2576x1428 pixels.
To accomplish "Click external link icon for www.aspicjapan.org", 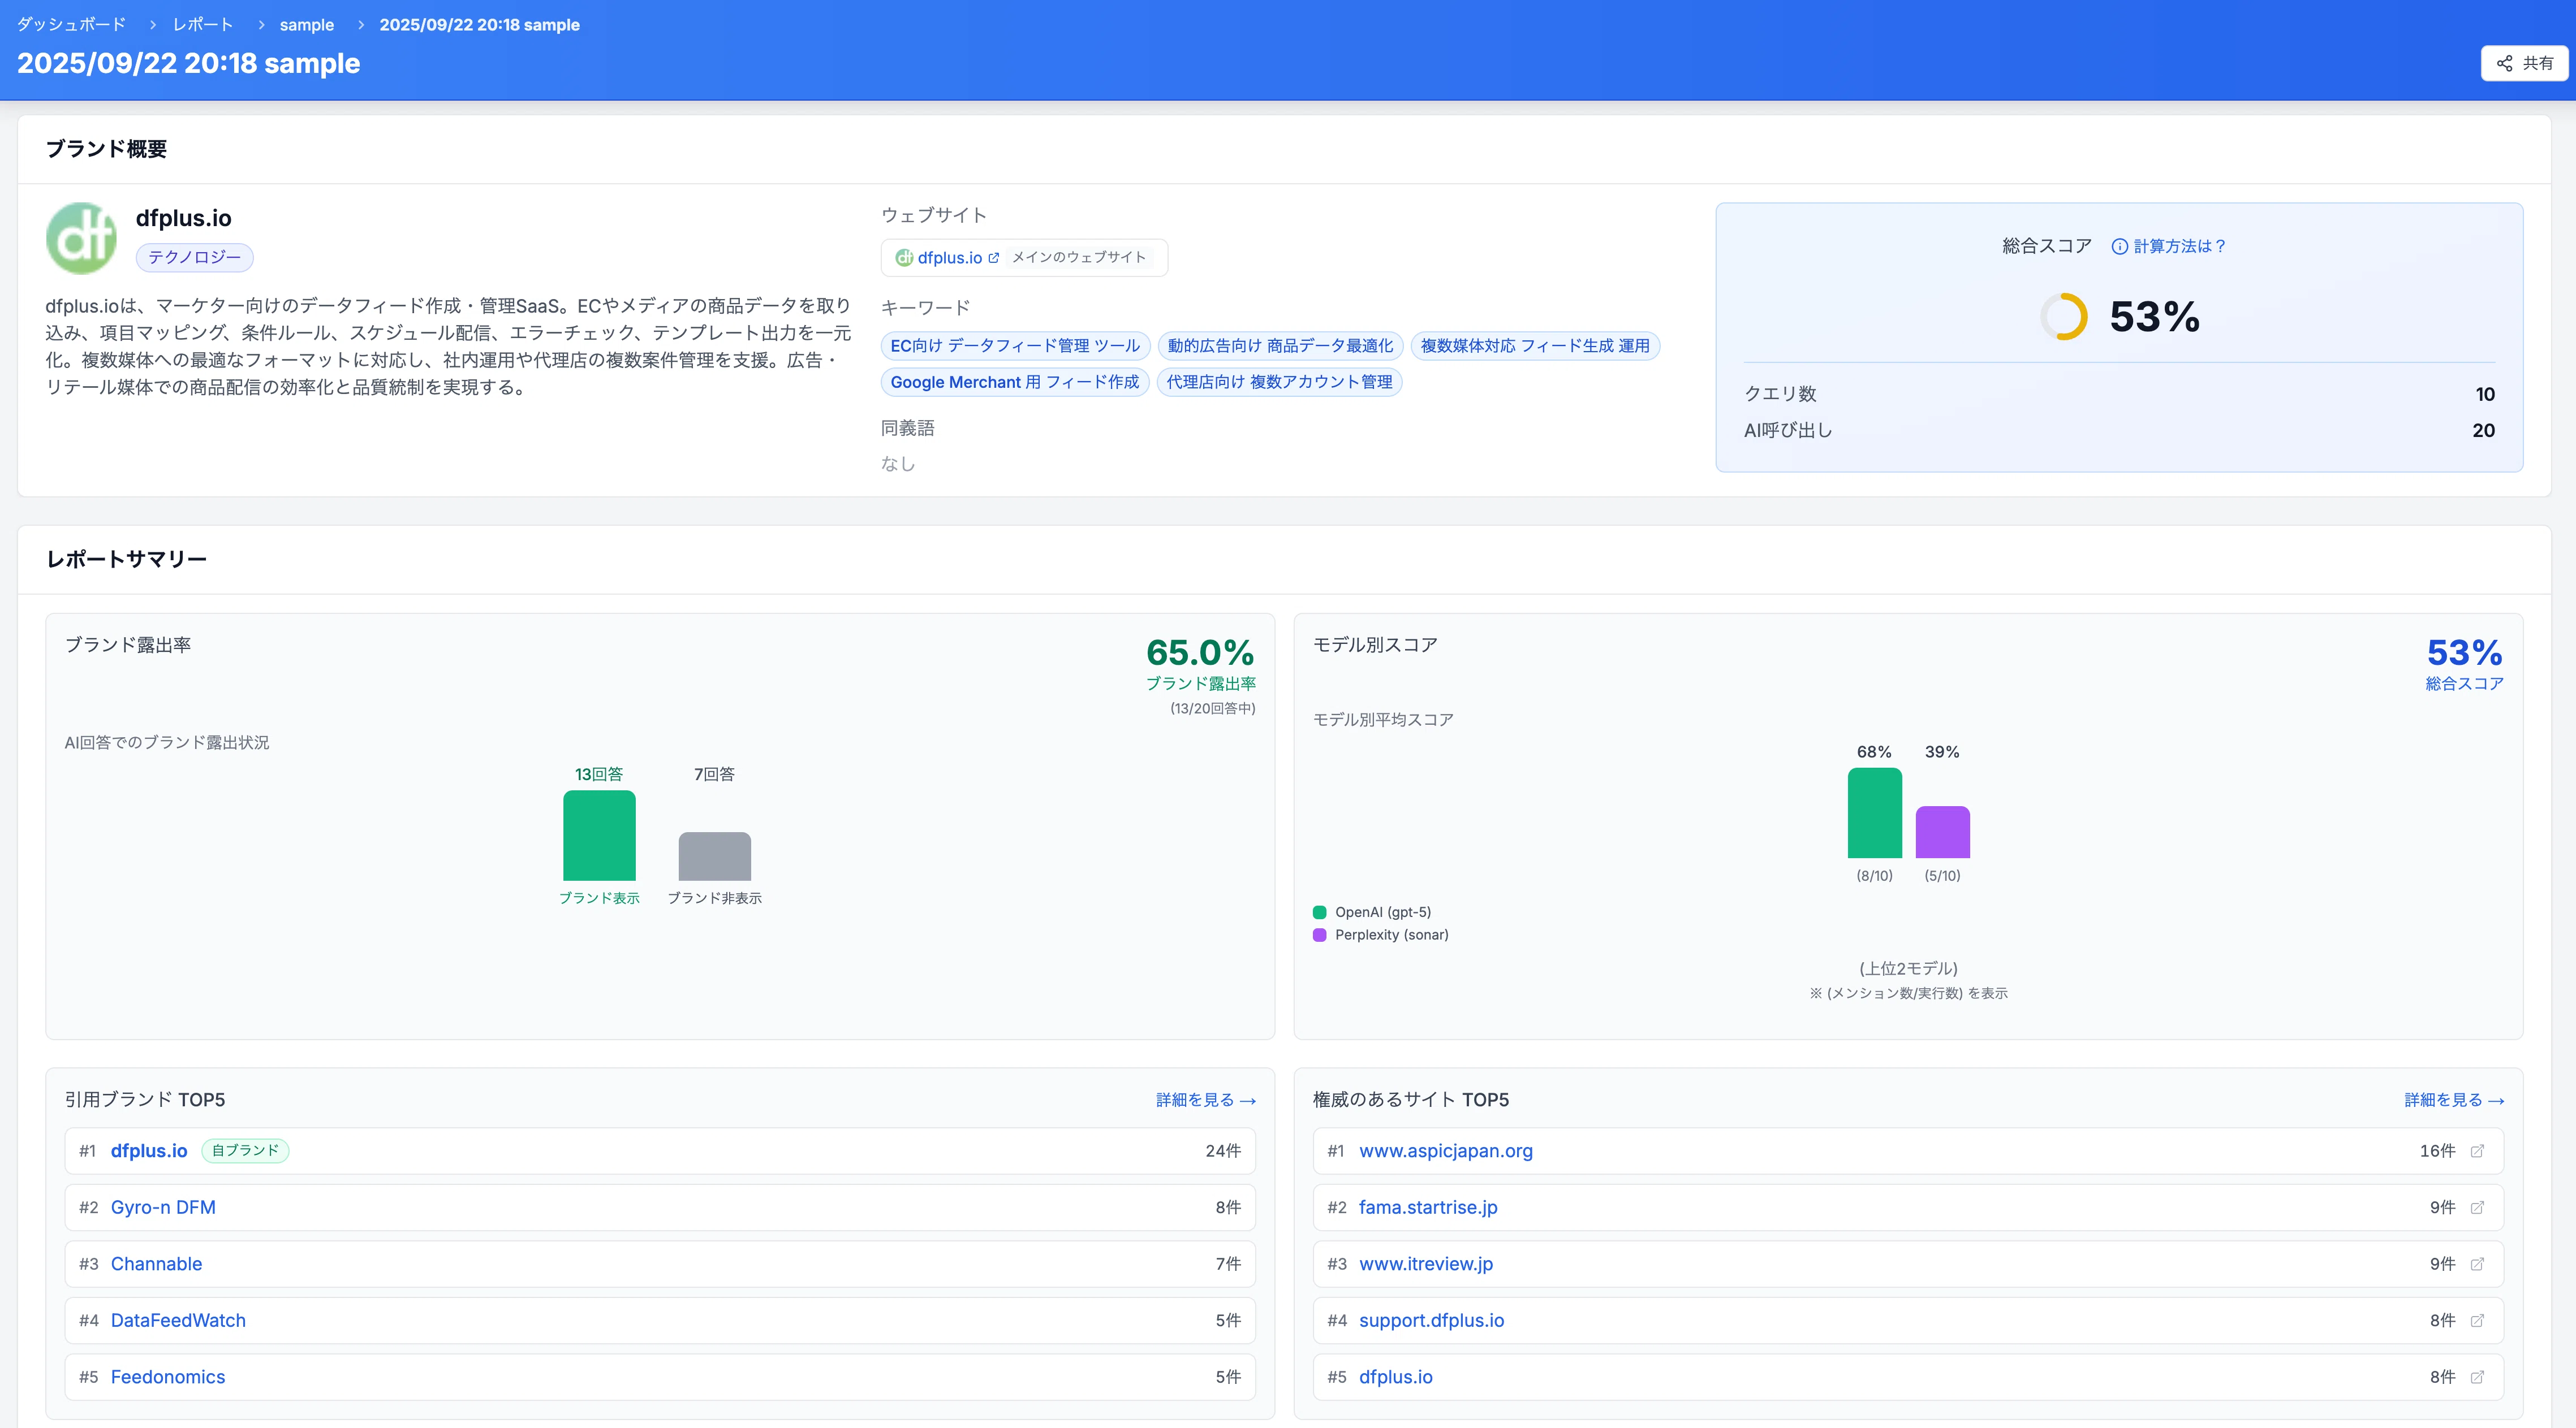I will click(x=2477, y=1151).
